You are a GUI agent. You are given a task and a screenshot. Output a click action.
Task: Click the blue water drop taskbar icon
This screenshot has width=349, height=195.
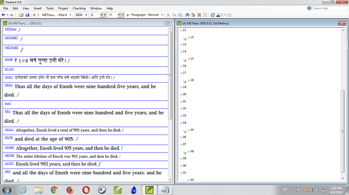pyautogui.click(x=134, y=190)
